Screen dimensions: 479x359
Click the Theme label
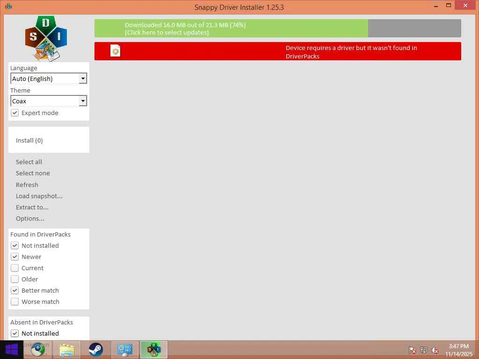tap(20, 90)
